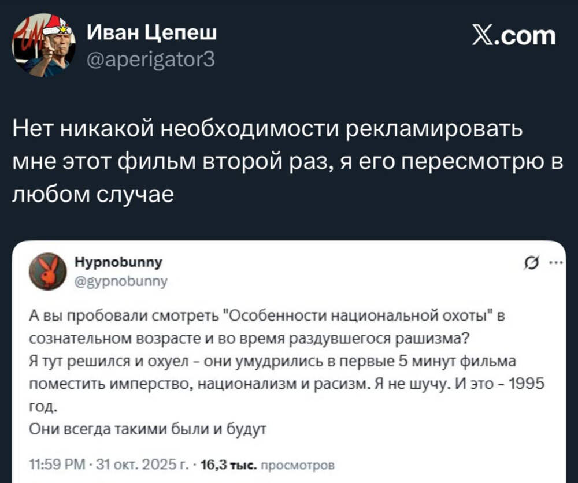The width and height of the screenshot is (578, 483).
Task: Click the Hypnobunny display name
Action: [x=118, y=262]
